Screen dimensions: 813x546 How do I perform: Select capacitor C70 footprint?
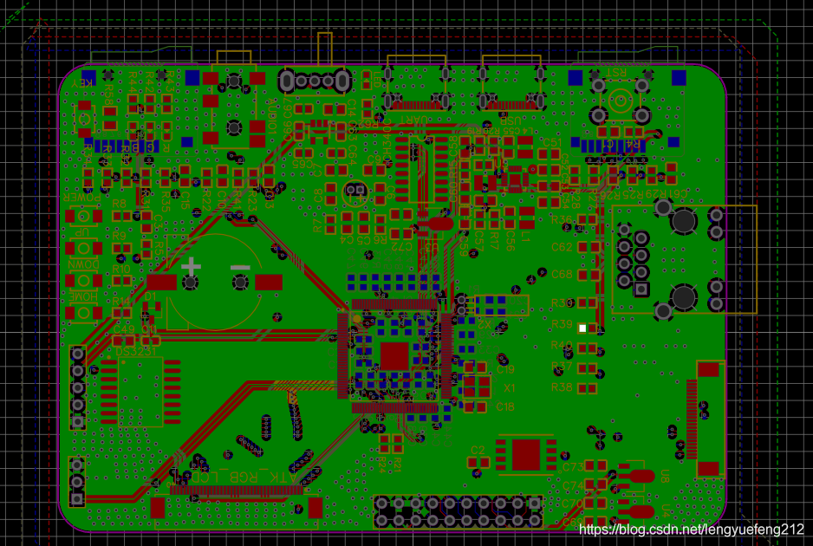pos(595,503)
